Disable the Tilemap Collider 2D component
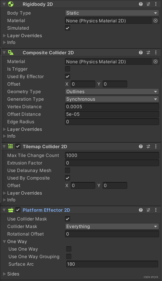 tap(17, 146)
